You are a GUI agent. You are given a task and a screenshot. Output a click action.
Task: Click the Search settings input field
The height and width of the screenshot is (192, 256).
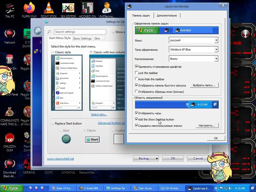(x=80, y=32)
